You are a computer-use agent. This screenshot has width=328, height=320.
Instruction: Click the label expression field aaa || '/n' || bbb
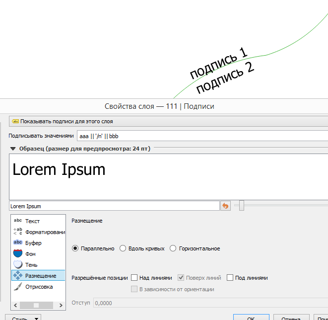(x=202, y=136)
